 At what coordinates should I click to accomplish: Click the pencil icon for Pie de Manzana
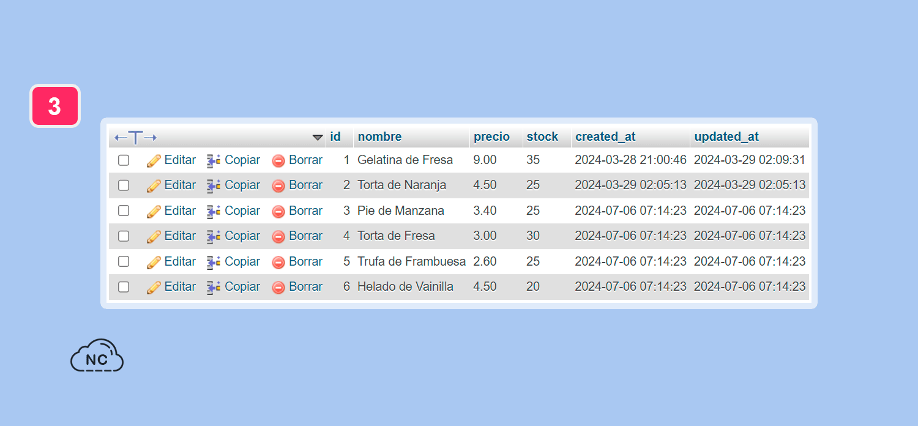click(x=154, y=211)
